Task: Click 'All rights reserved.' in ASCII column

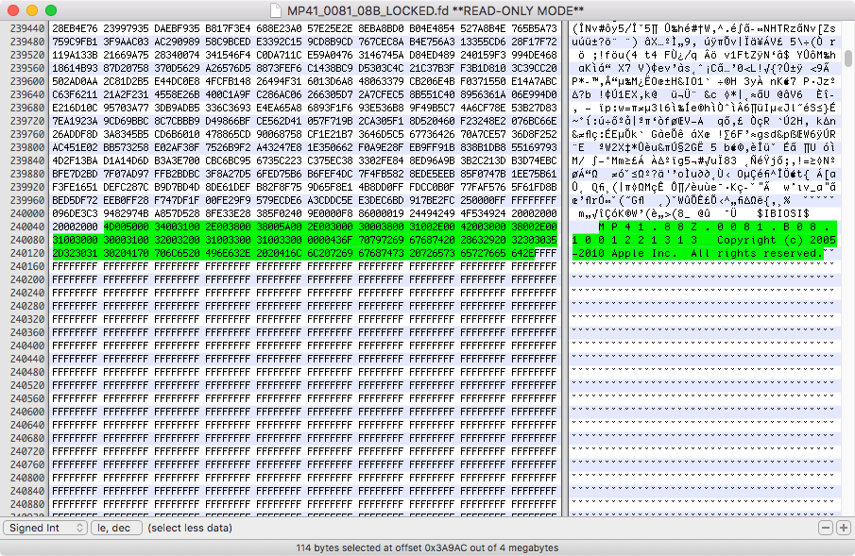Action: [757, 253]
